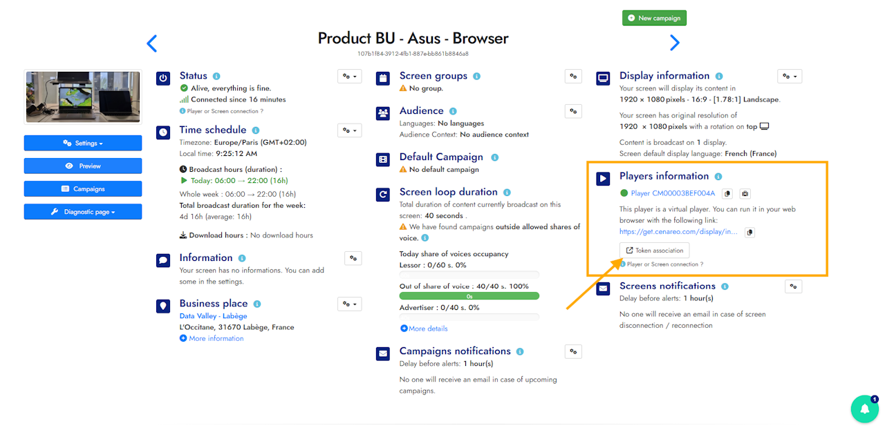
Task: Open the Data Valley - Labège link
Action: [213, 316]
